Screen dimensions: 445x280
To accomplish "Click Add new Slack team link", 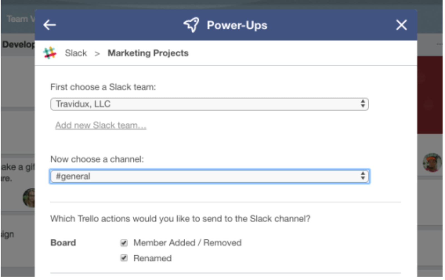I will coord(101,125).
